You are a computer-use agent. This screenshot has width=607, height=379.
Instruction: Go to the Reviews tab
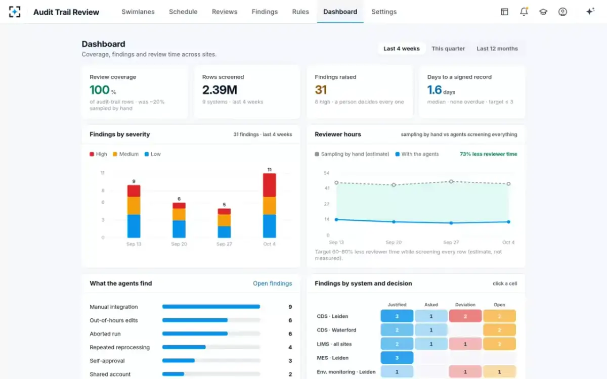pos(225,12)
